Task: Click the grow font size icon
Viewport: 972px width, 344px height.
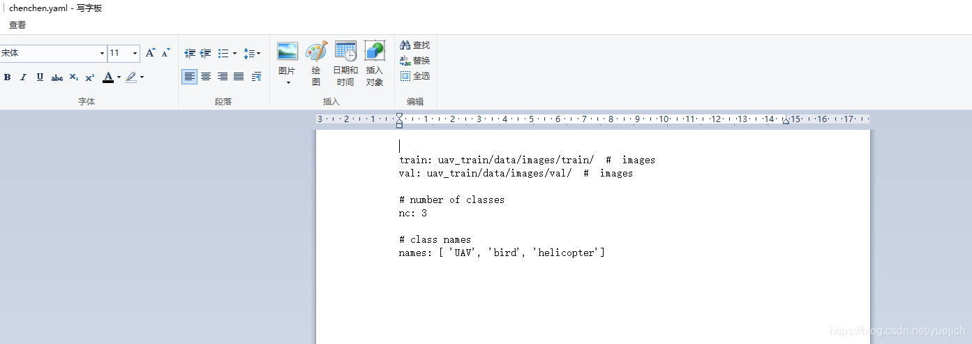Action: tap(150, 53)
